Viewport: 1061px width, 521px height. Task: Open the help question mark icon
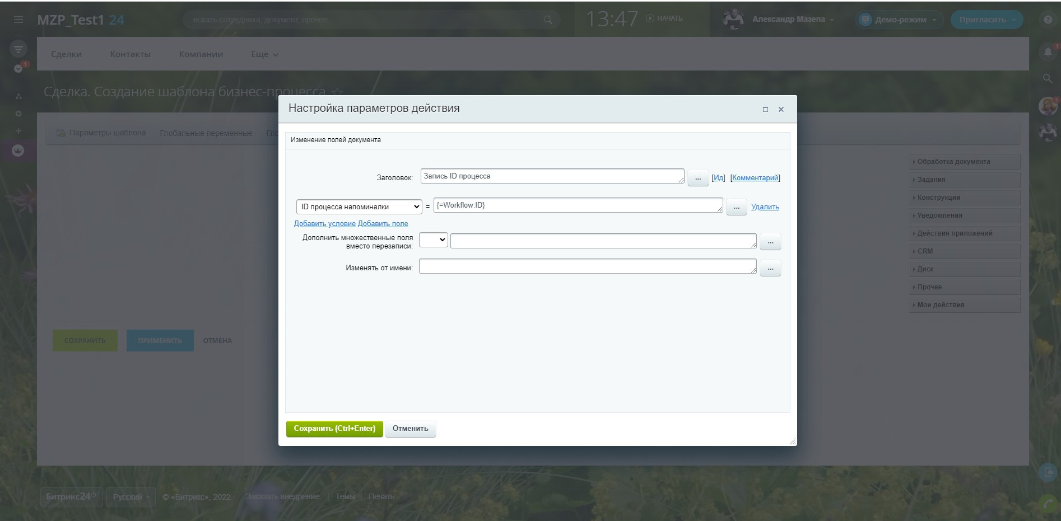click(1048, 20)
